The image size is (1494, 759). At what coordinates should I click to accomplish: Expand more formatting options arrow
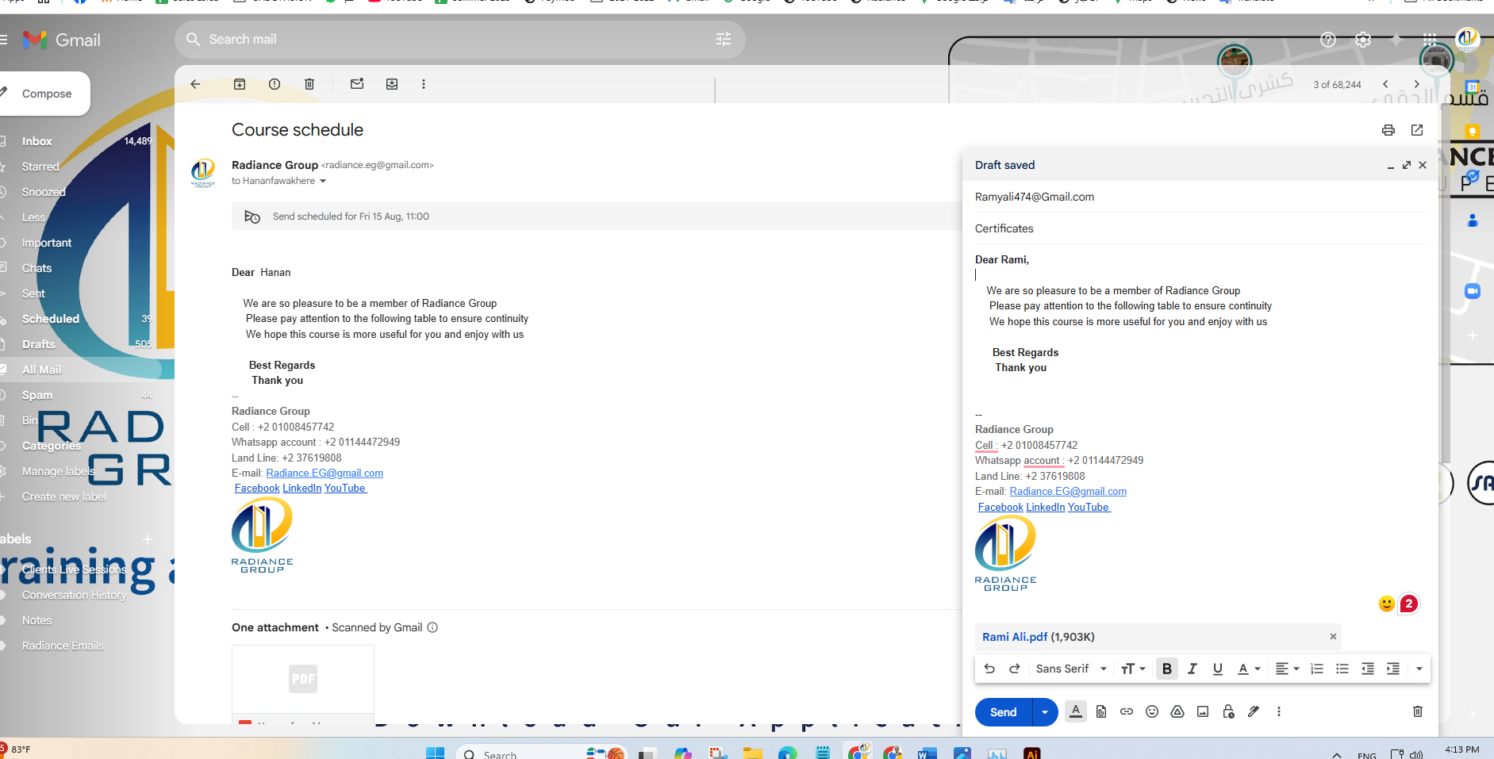(x=1419, y=669)
